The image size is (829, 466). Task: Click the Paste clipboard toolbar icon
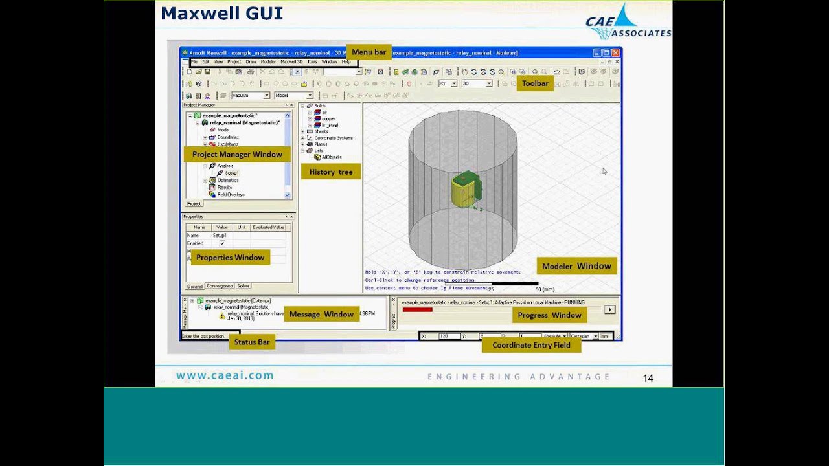coord(238,72)
